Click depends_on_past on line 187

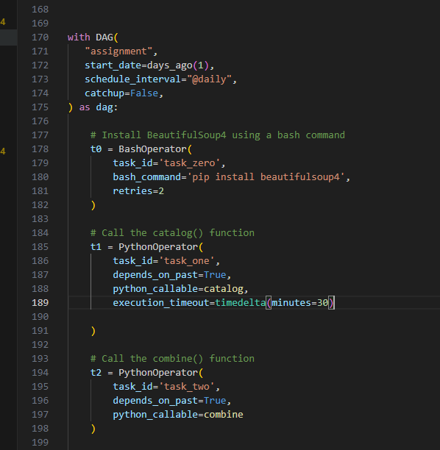(155, 275)
